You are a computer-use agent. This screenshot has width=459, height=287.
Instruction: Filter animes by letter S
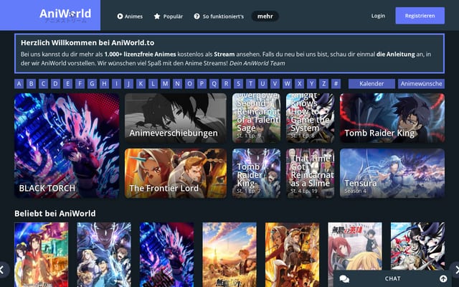click(x=238, y=84)
